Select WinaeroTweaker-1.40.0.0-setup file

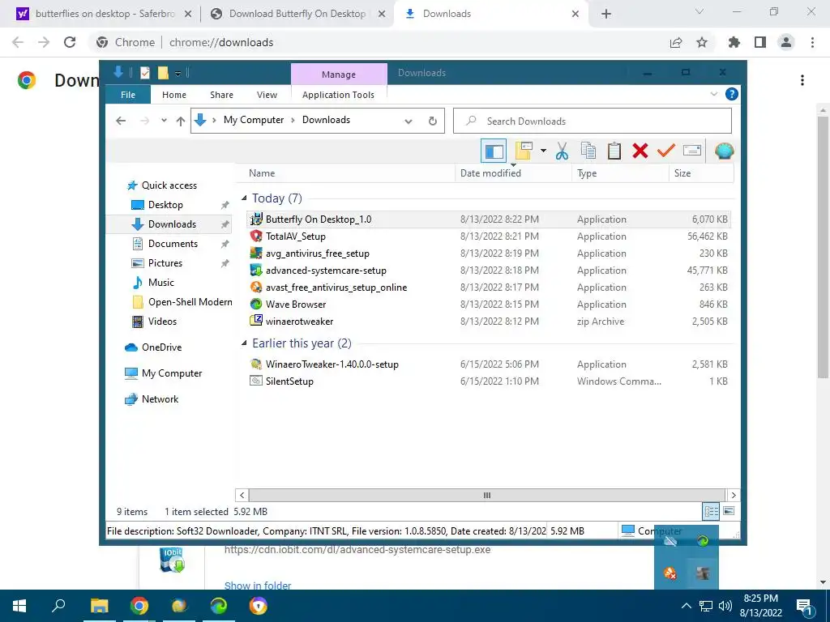[489, 364]
